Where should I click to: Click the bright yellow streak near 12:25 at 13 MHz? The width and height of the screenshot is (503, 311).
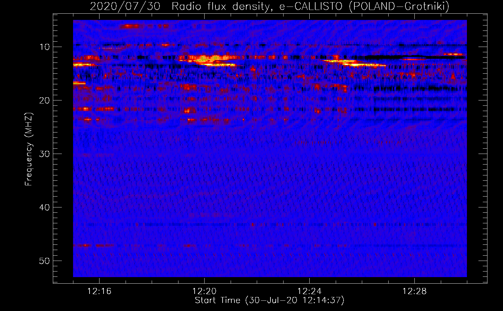tap(354, 63)
